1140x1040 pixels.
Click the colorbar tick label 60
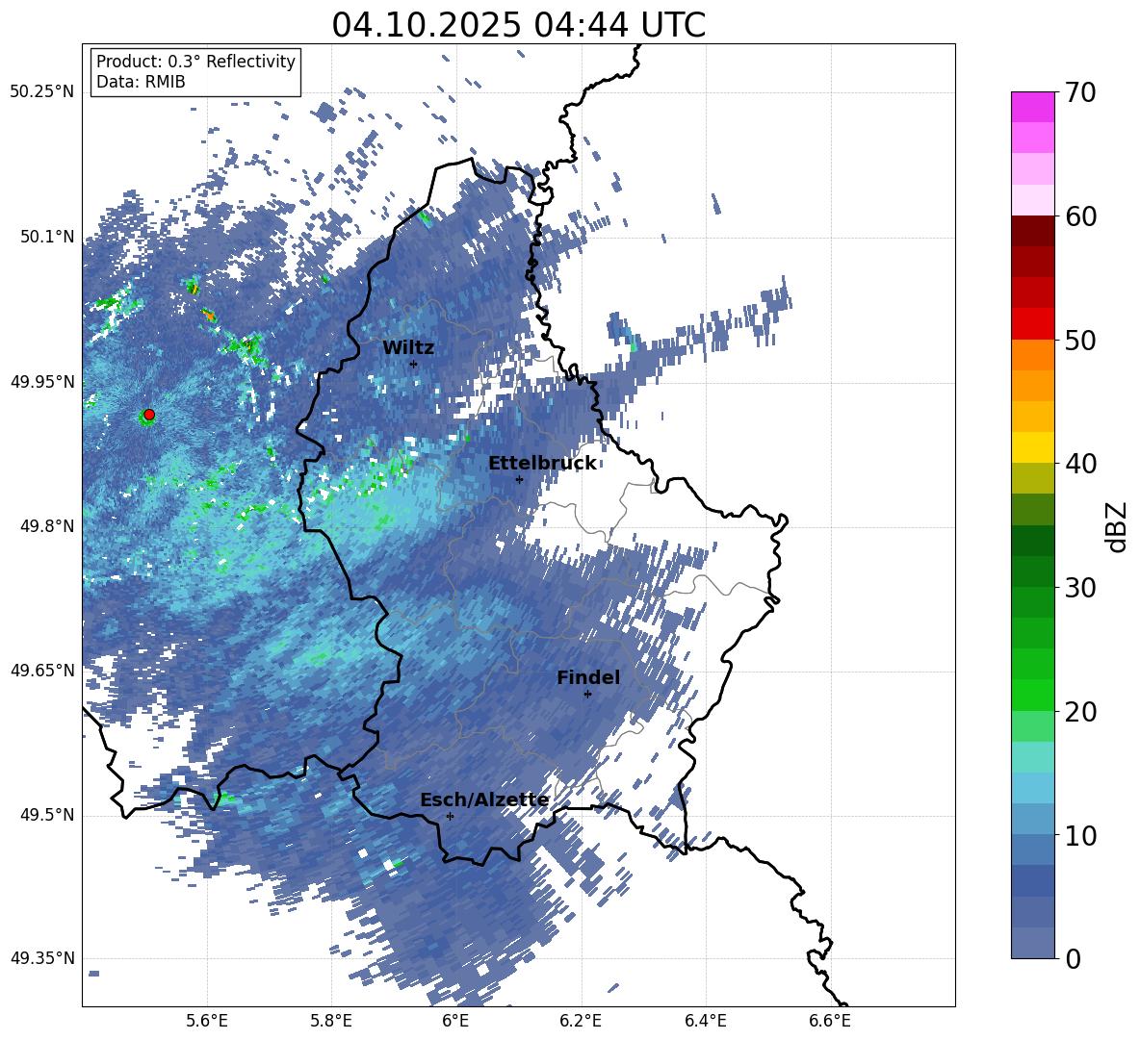coord(1079,216)
